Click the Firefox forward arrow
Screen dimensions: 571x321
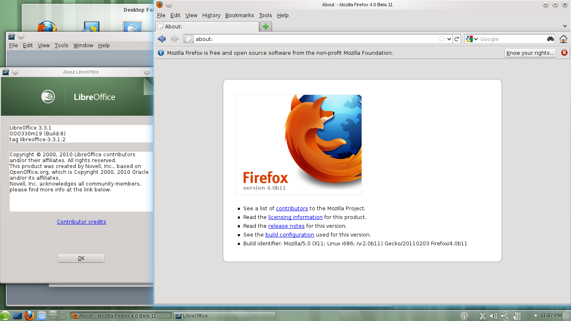[175, 39]
